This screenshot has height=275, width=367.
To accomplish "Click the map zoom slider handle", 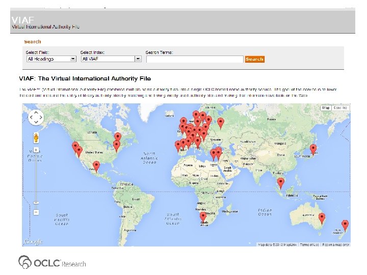I will click(x=36, y=203).
